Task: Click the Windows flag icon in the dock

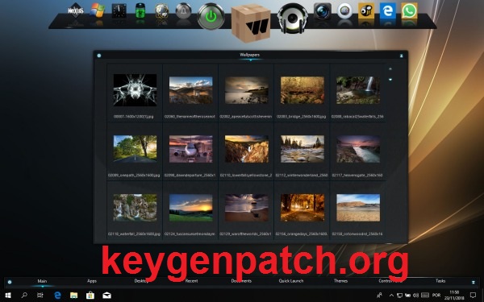Action: (98, 10)
